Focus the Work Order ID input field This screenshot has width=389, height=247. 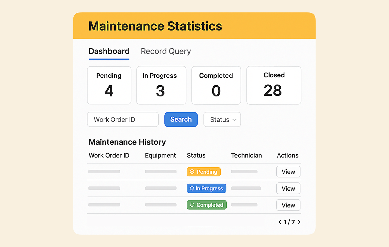(123, 119)
